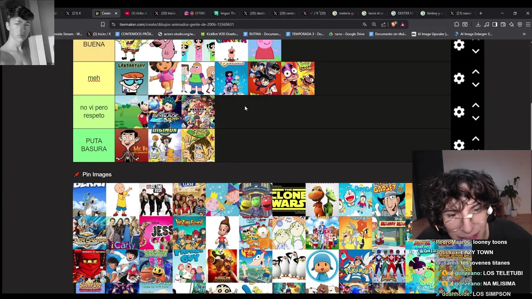Open 'TEMPORADA 3 - Do...' bookmark
532x299 pixels.
(x=305, y=34)
